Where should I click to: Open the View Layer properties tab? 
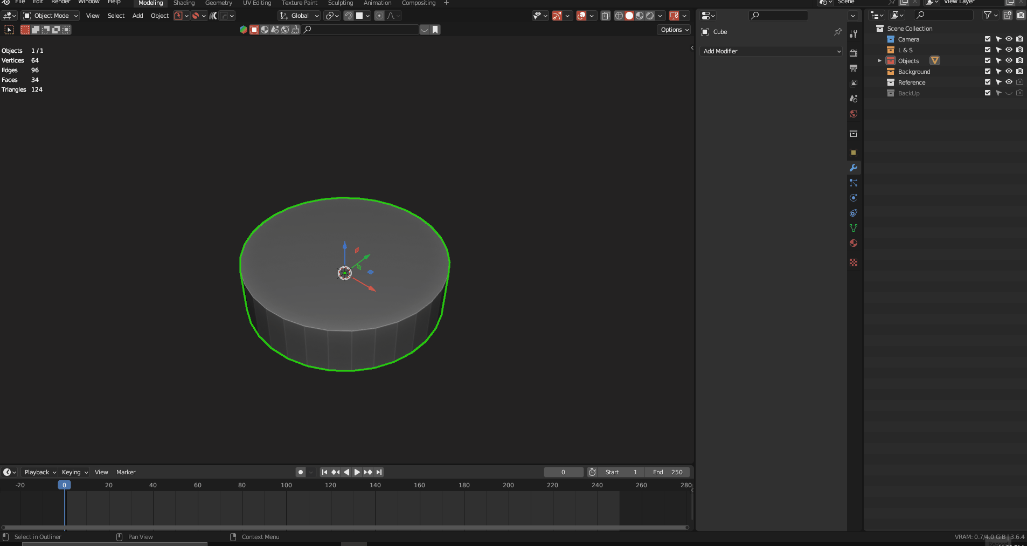point(853,84)
